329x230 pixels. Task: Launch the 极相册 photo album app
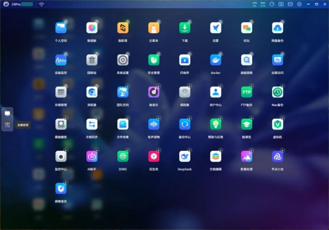coord(92,28)
